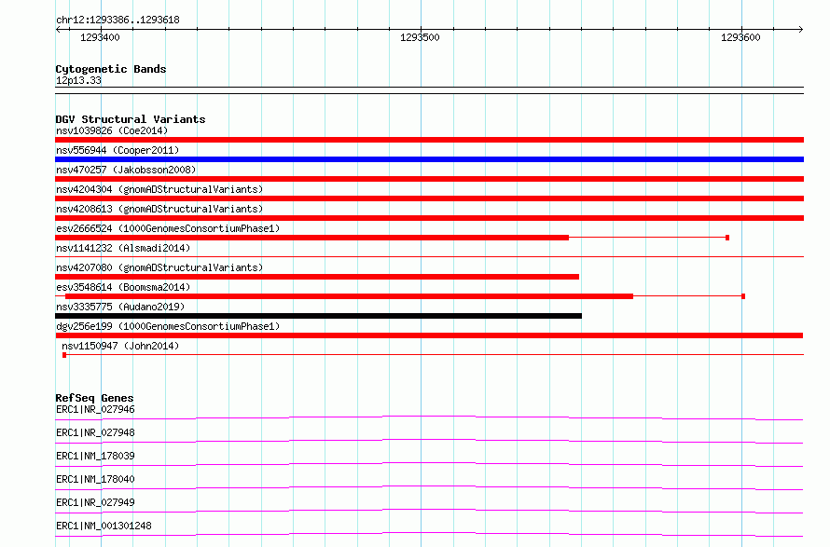The image size is (830, 547).
Task: Select ERC1|NM_001301248 gene label
Action: [x=104, y=526]
